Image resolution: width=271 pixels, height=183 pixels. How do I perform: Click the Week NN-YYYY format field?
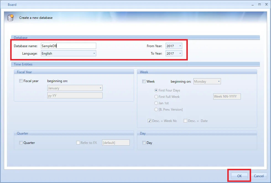coord(227,96)
